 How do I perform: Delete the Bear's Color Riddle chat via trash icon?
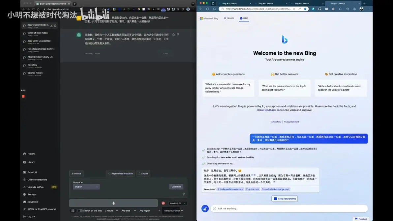point(55,26)
